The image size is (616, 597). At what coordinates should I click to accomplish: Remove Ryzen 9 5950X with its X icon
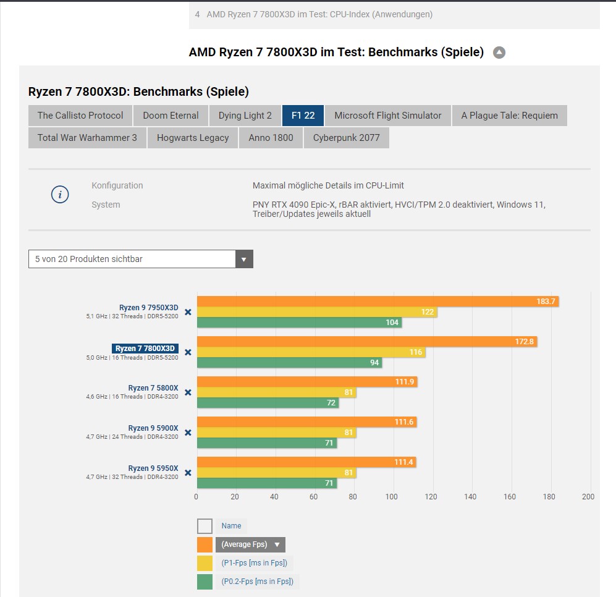coord(188,472)
